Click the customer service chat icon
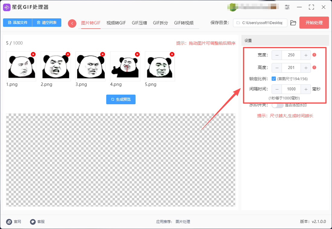The height and width of the screenshot is (229, 332). click(33, 221)
